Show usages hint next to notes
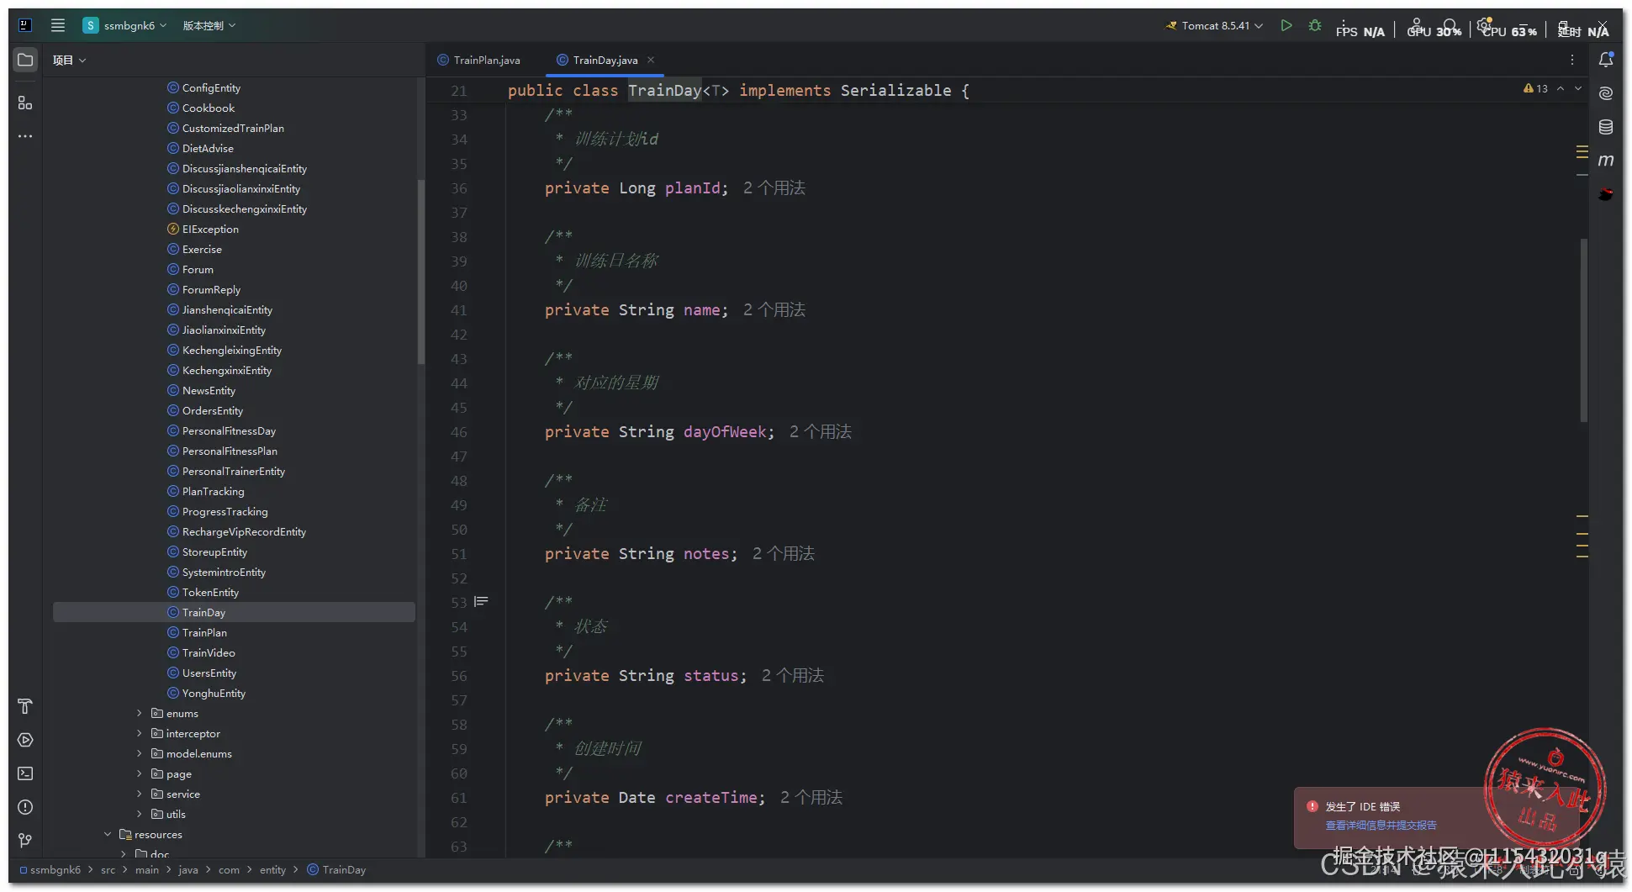 [x=784, y=554]
